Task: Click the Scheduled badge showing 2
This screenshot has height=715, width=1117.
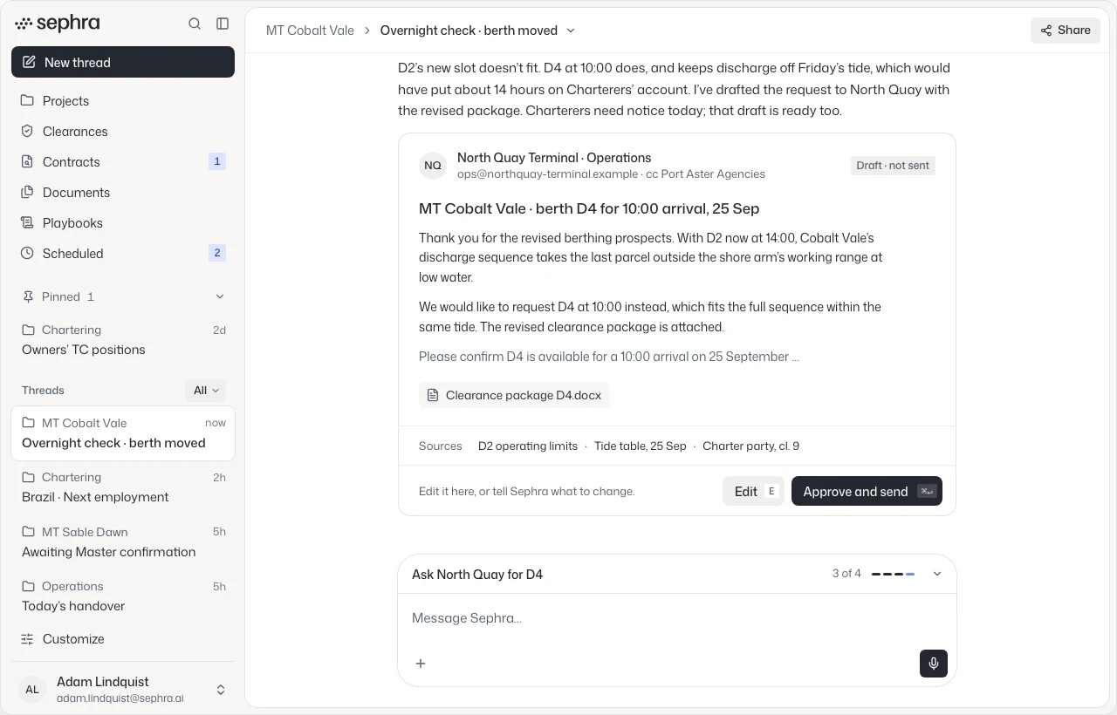Action: click(217, 253)
